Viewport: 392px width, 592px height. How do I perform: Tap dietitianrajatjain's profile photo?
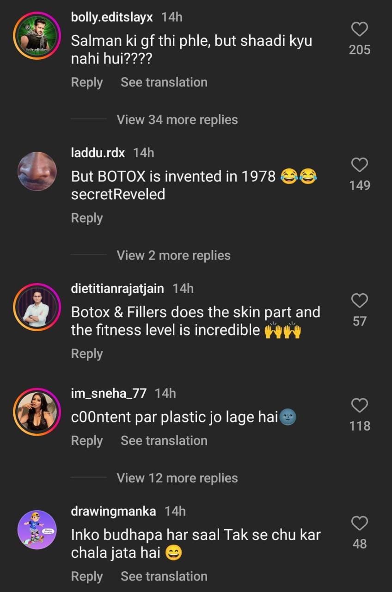[x=37, y=307]
